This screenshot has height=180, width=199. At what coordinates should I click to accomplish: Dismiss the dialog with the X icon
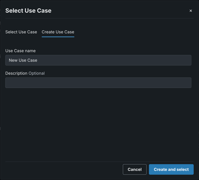click(191, 11)
